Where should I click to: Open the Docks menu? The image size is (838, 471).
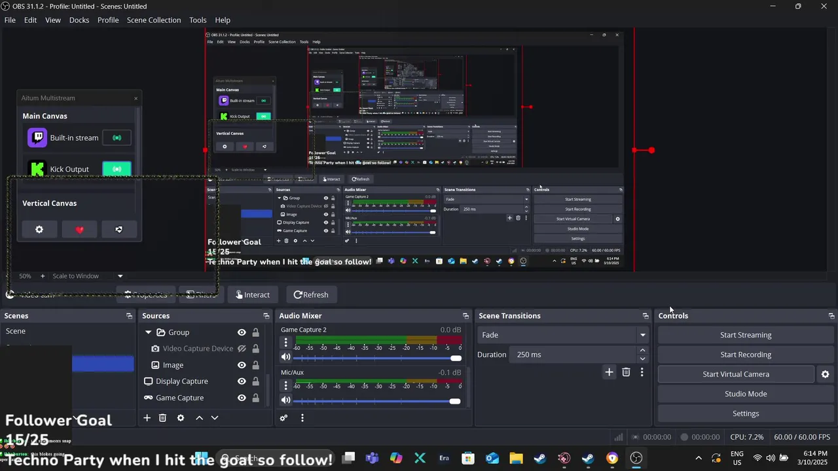[x=79, y=20]
